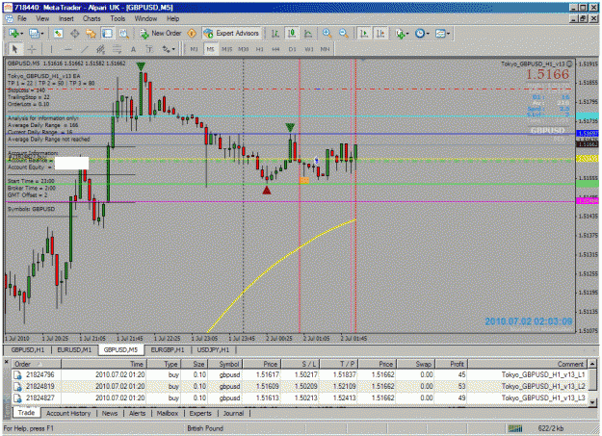Image resolution: width=602 pixels, height=436 pixels.
Task: Switch chart to bar chart
Action: pyautogui.click(x=275, y=34)
